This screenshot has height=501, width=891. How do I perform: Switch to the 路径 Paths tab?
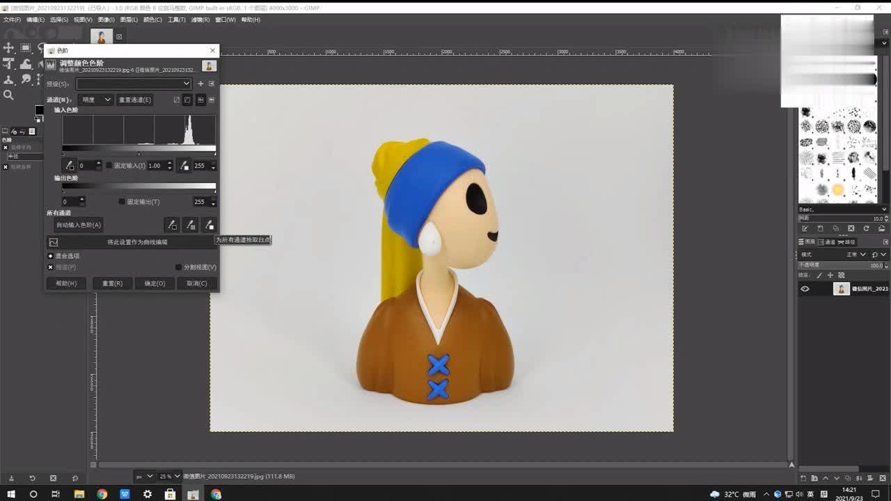click(849, 242)
